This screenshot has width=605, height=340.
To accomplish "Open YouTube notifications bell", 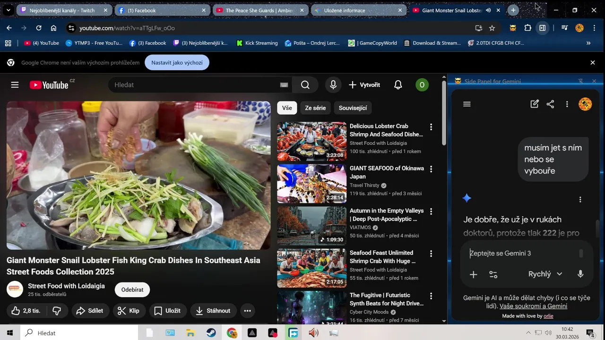I will click(x=398, y=85).
